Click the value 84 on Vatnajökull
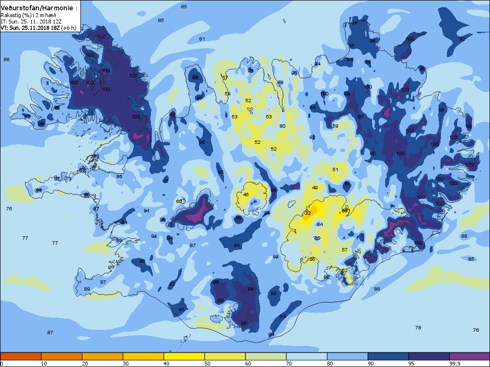 tap(319, 224)
